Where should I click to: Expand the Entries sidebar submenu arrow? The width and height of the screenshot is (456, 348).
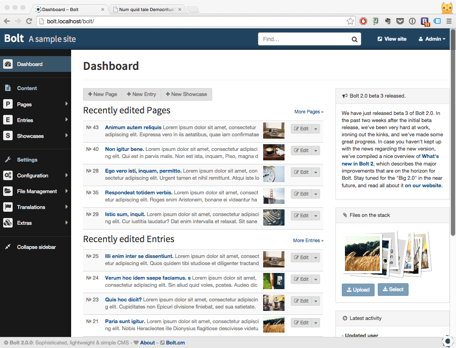66,119
